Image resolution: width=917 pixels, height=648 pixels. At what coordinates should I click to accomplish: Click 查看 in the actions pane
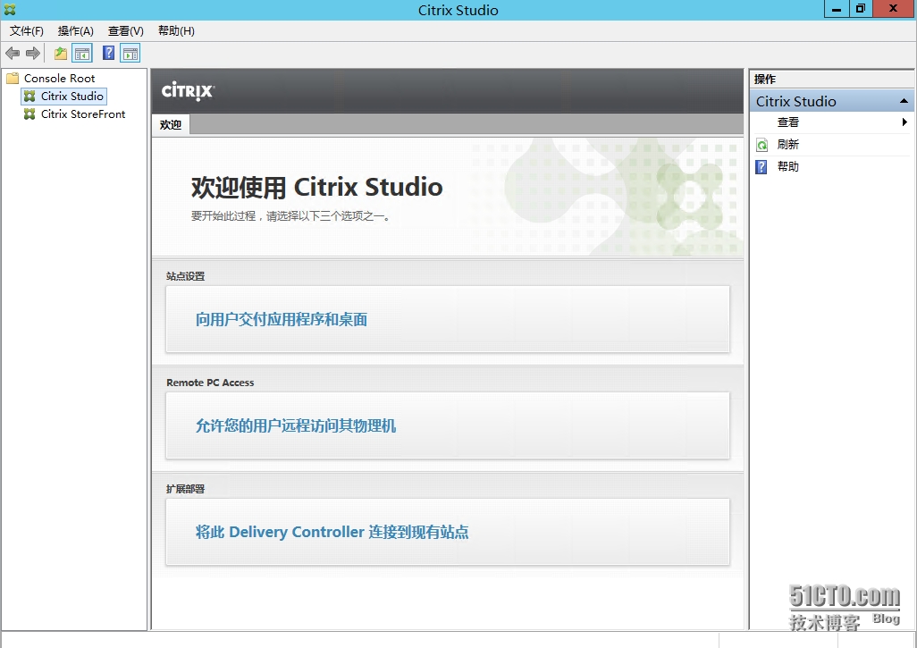(787, 122)
